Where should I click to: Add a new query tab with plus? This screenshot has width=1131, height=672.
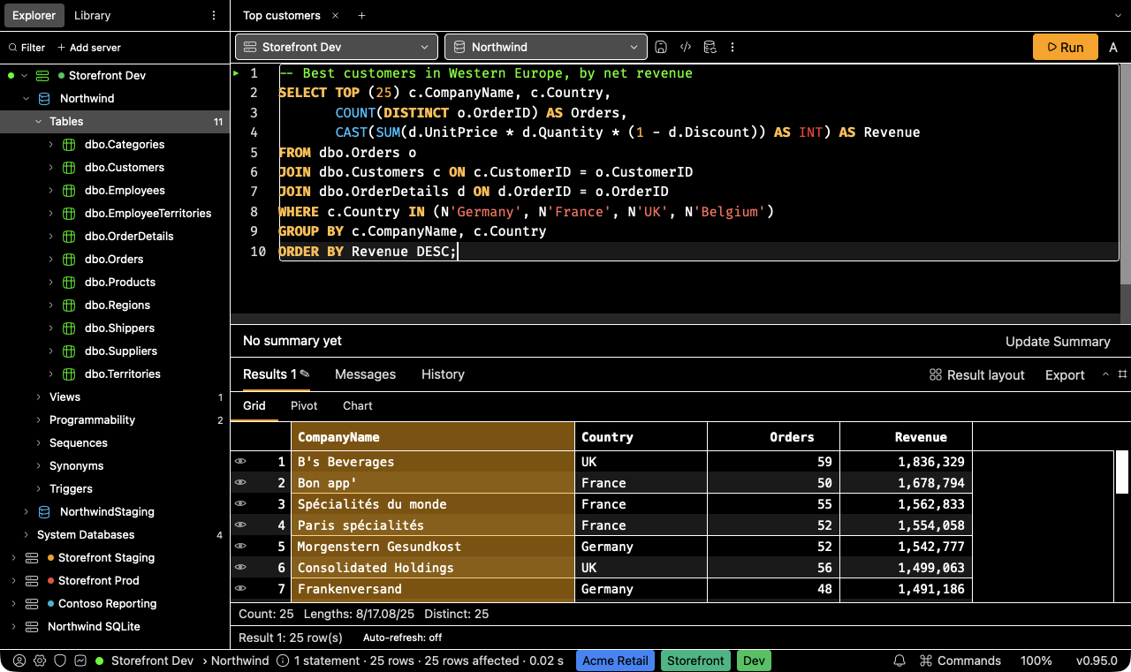[x=361, y=16]
